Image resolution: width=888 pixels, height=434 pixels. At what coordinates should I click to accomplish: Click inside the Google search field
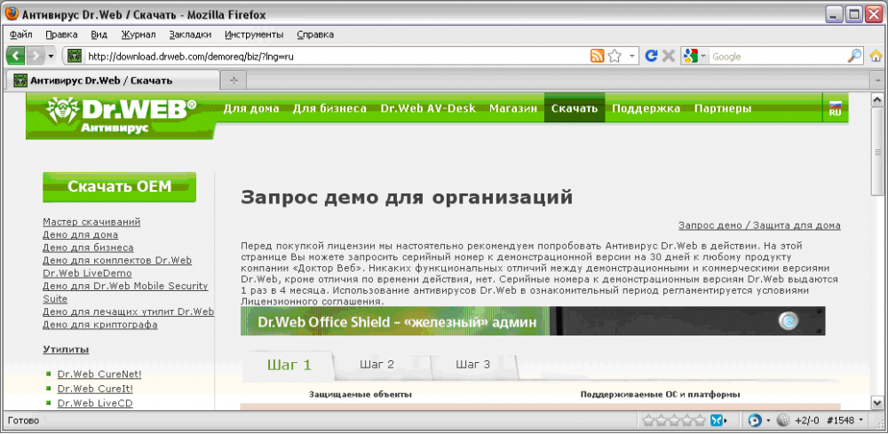click(x=776, y=56)
